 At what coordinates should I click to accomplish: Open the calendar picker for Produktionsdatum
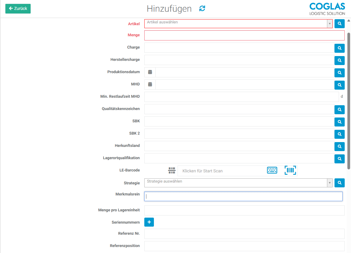coord(150,72)
